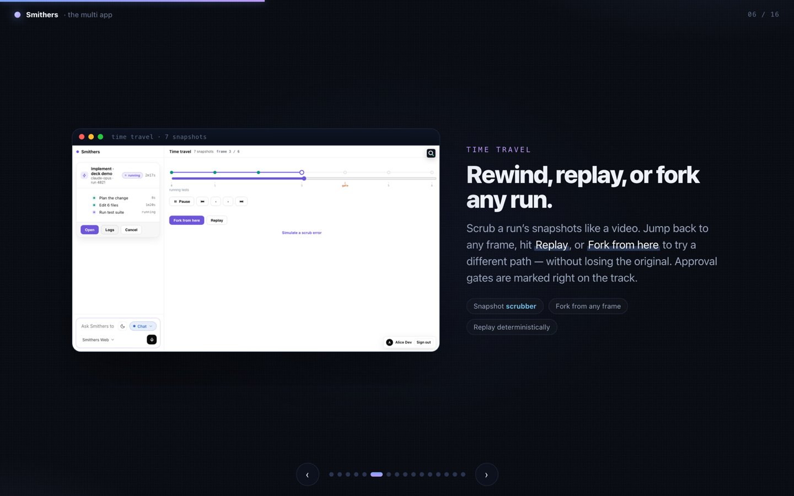Click the frame 3 / 6 label
Screen dimensions: 794x496
pos(228,152)
